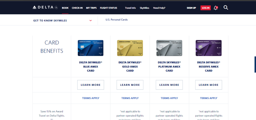The width and height of the screenshot is (256, 120).
Task: Click the Reserve Amex card image
Action: (x=209, y=48)
